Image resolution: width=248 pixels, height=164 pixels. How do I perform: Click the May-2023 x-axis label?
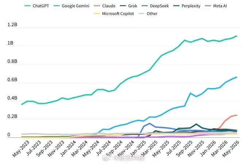pos(21,149)
